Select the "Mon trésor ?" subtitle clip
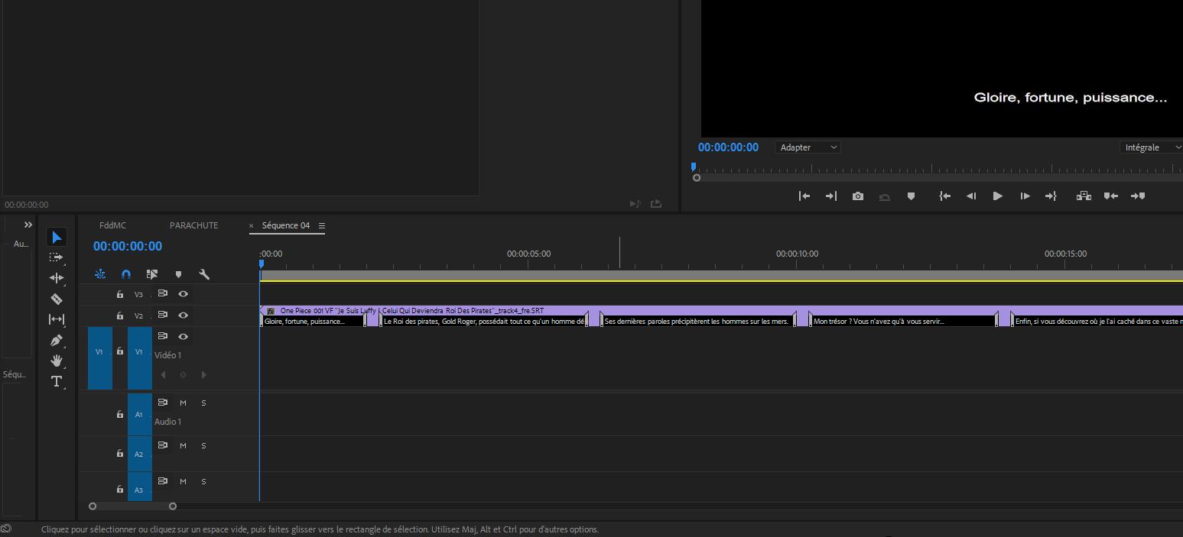1183x537 pixels. tap(902, 322)
